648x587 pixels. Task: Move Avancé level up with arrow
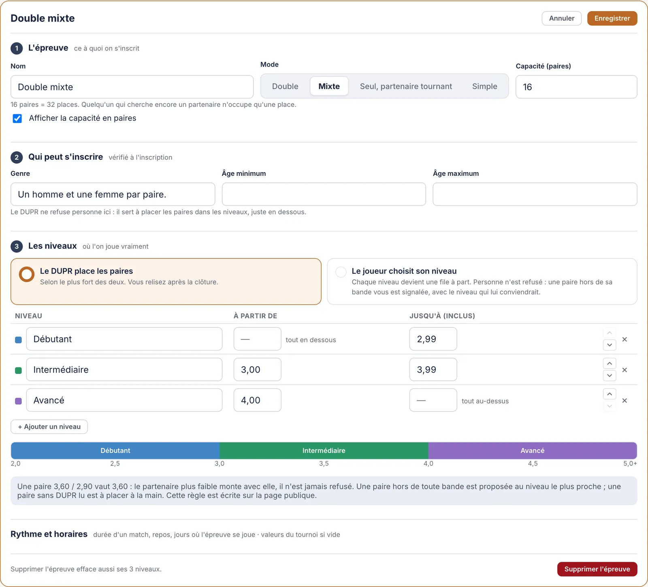pos(610,394)
